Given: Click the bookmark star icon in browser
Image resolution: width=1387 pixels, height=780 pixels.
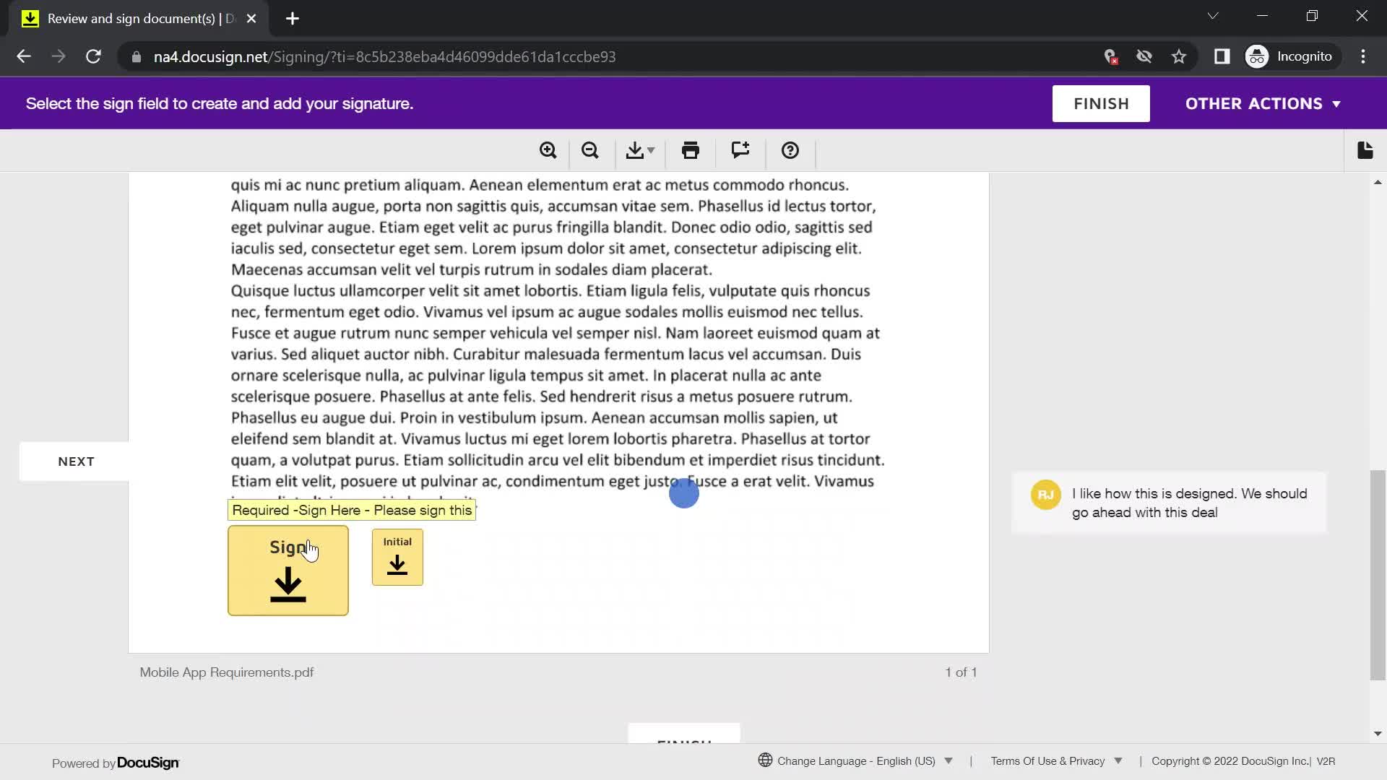Looking at the screenshot, I should [1180, 56].
